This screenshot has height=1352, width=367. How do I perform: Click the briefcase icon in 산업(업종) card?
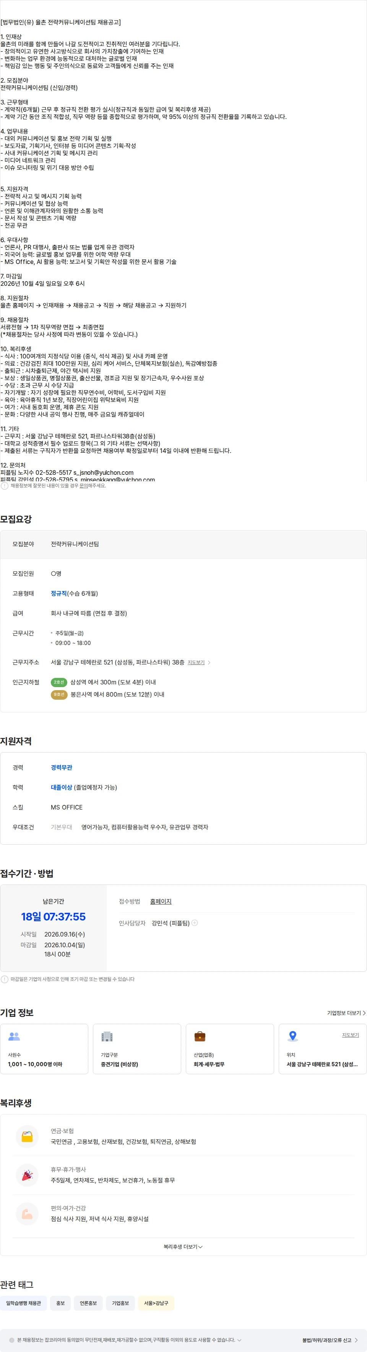(200, 1036)
